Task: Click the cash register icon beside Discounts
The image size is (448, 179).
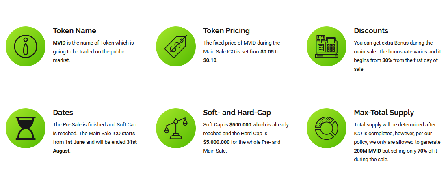Action: click(x=327, y=46)
